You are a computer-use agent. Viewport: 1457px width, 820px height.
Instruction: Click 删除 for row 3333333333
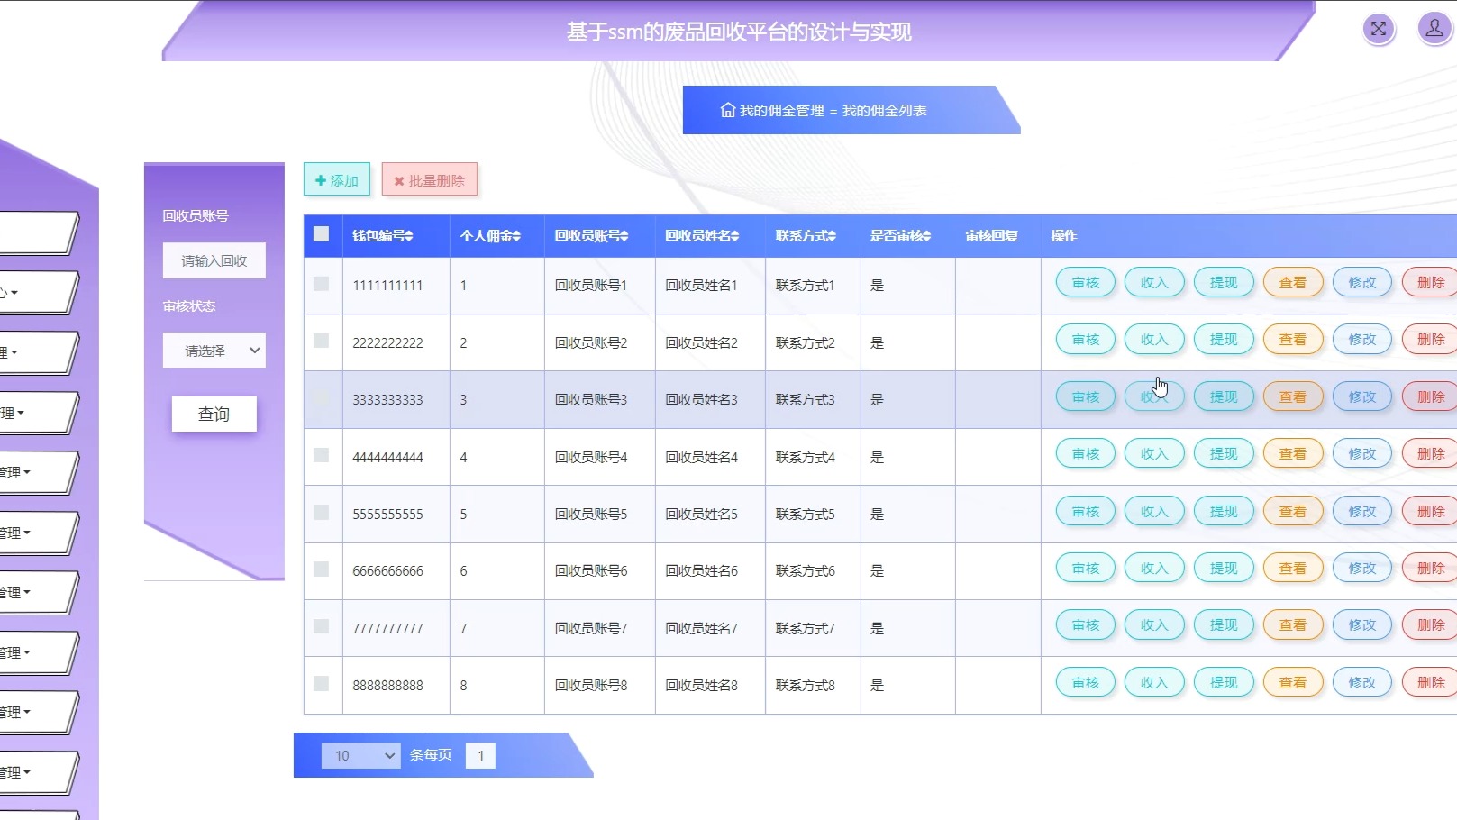click(1430, 397)
